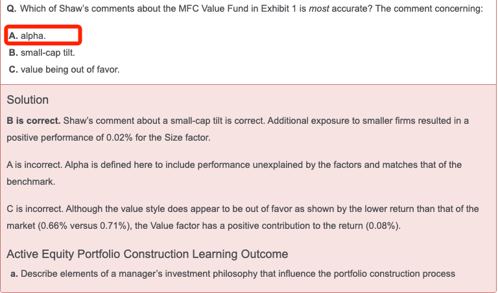The width and height of the screenshot is (498, 293).
Task: Click the italic word 'most' in the question
Action: point(319,8)
